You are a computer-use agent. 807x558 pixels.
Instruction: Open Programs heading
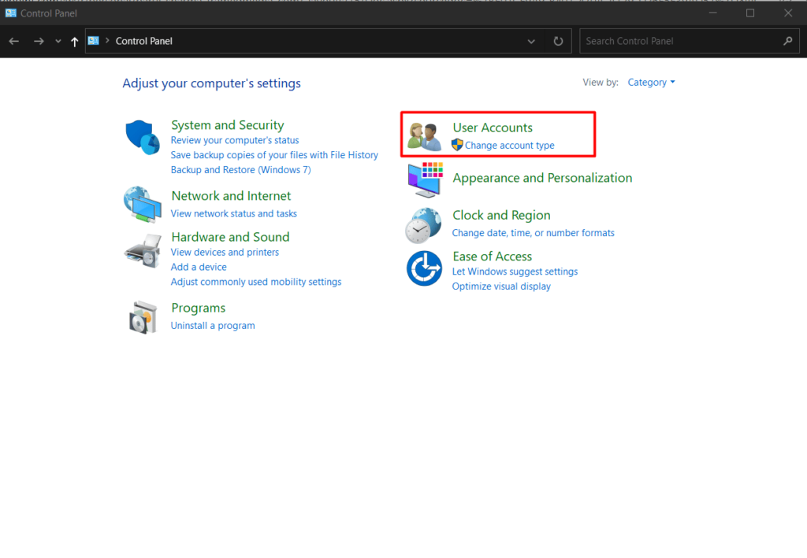pyautogui.click(x=198, y=308)
